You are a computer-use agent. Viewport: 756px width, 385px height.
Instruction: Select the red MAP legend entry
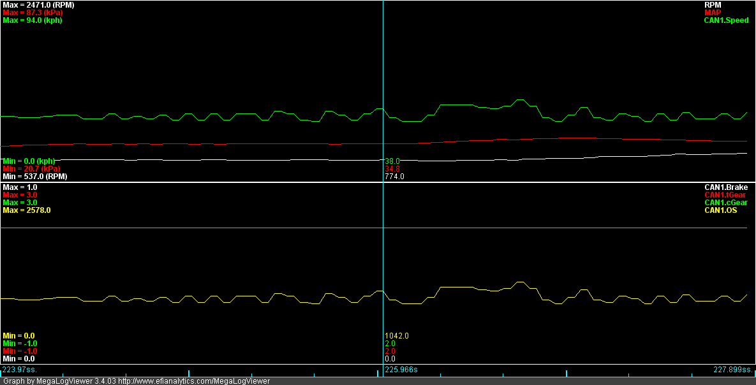tap(713, 13)
